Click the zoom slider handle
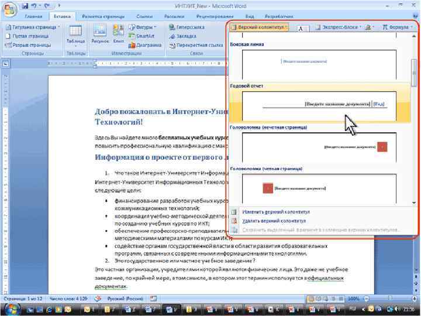The image size is (421, 316). 390,298
